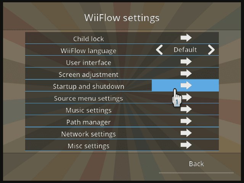Choose the Screen adjustment label
The width and height of the screenshot is (244, 183).
tap(88, 74)
